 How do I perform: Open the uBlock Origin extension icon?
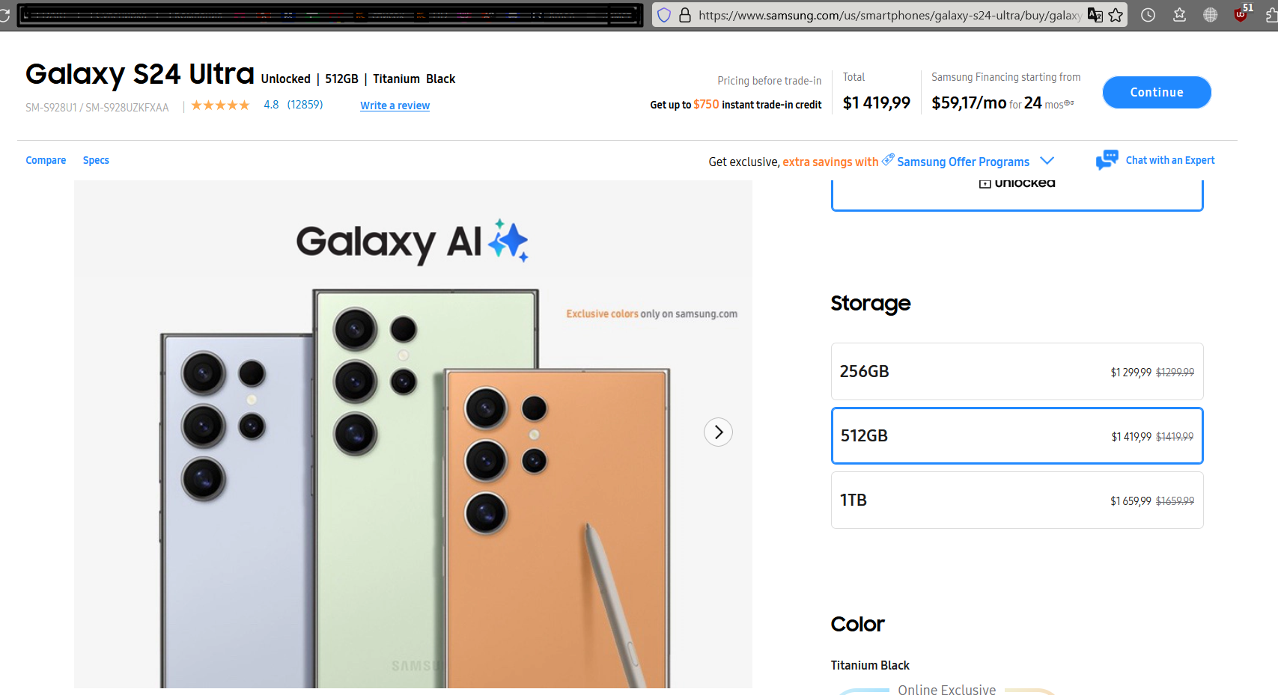point(1242,13)
